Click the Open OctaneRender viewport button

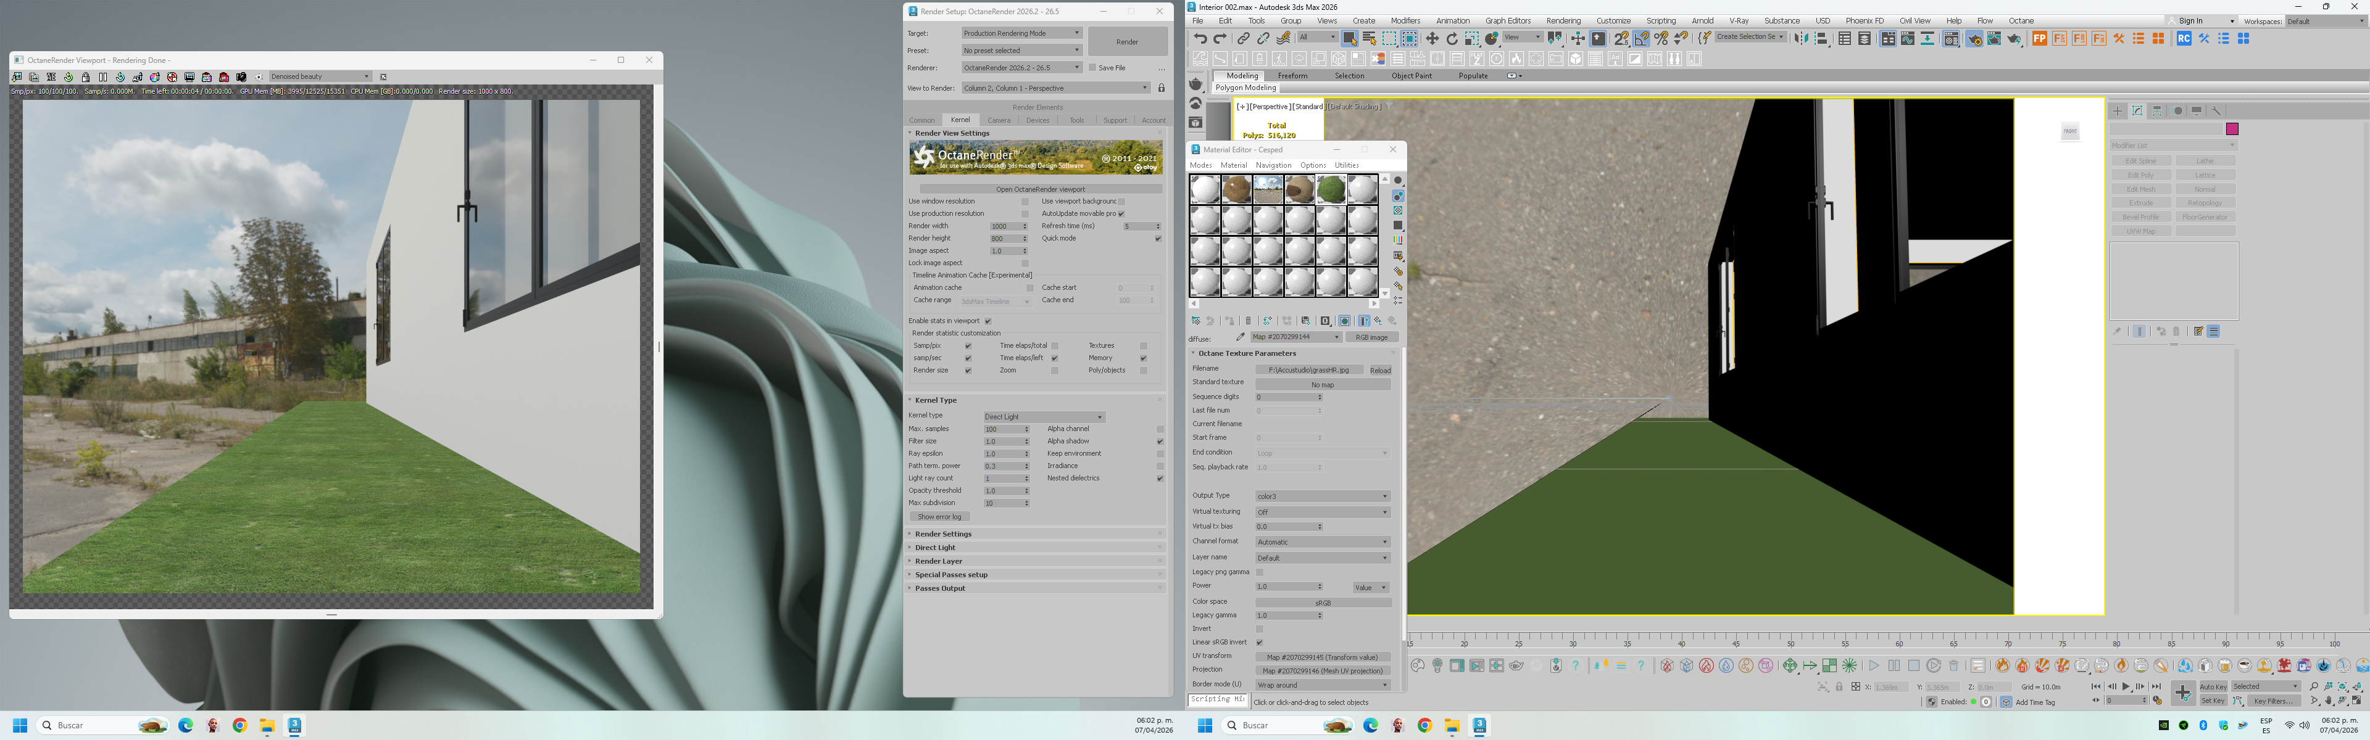point(1039,189)
